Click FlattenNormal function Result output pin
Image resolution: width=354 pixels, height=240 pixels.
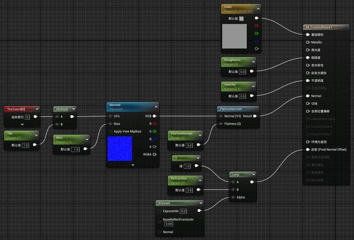tap(255, 116)
